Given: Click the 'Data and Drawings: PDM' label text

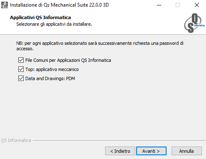Looking at the screenshot, I should tap(50, 78).
